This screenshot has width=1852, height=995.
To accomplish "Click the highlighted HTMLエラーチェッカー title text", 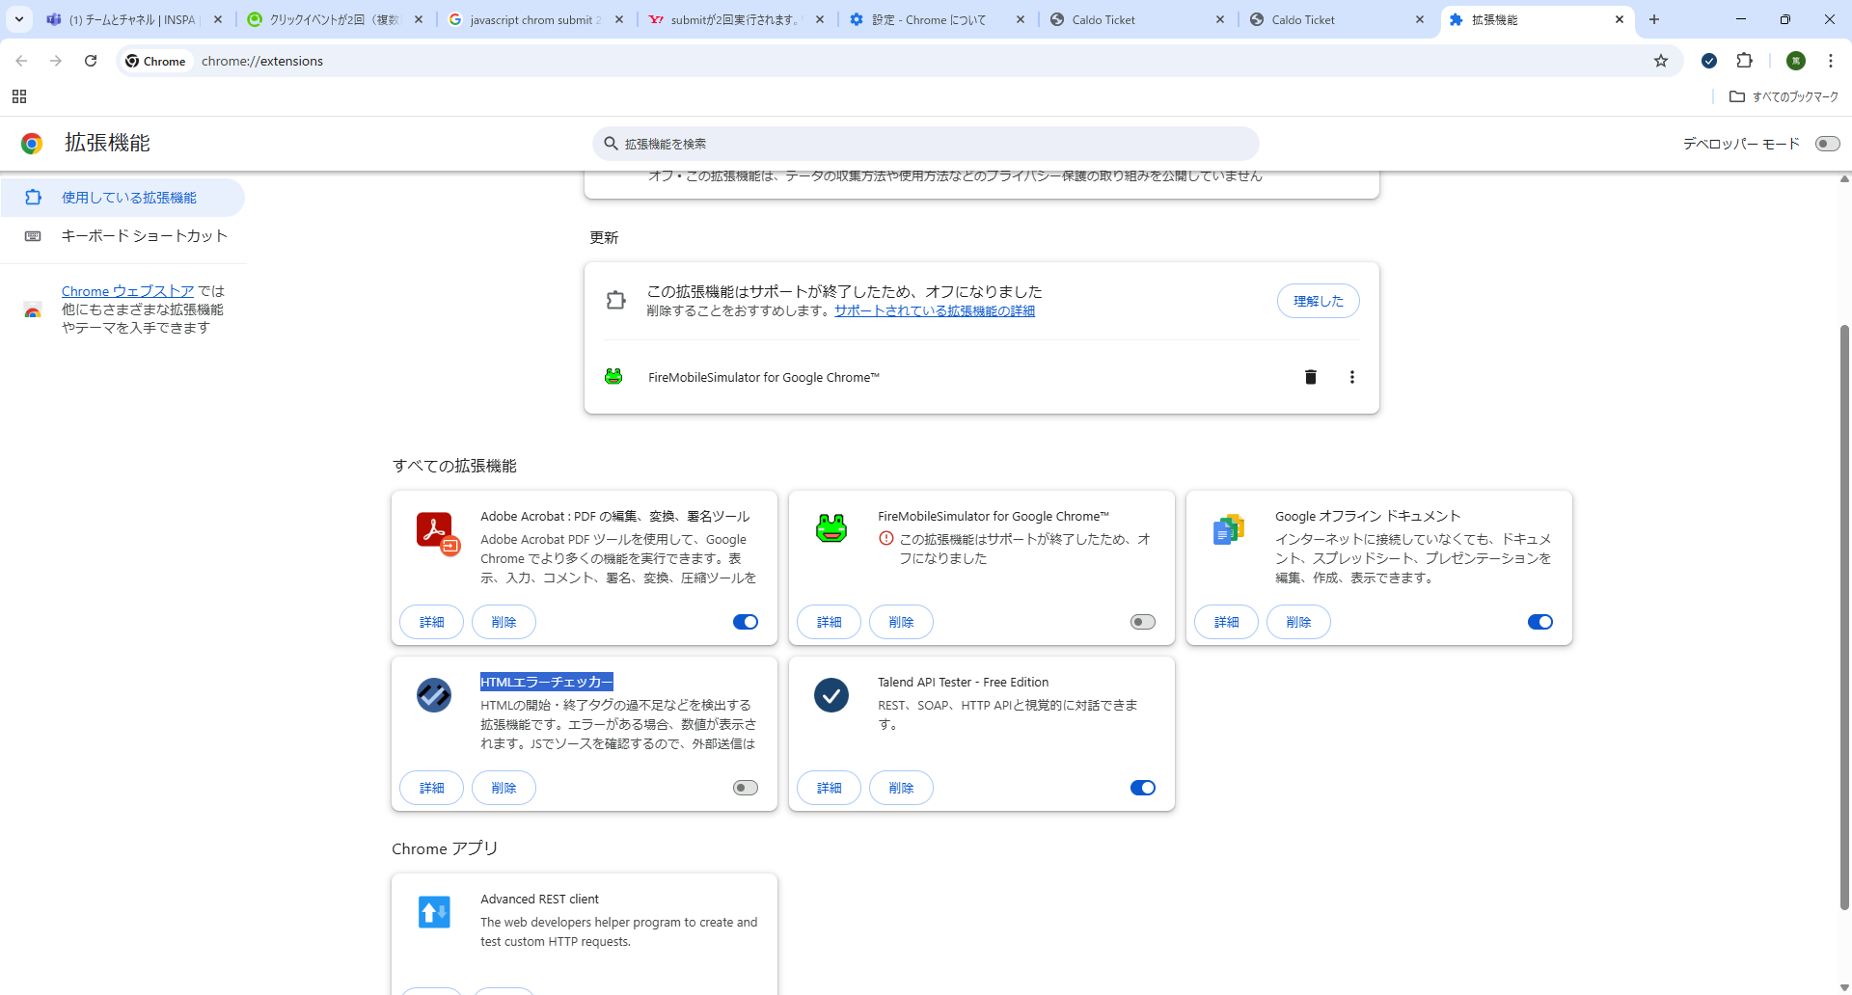I will (547, 682).
